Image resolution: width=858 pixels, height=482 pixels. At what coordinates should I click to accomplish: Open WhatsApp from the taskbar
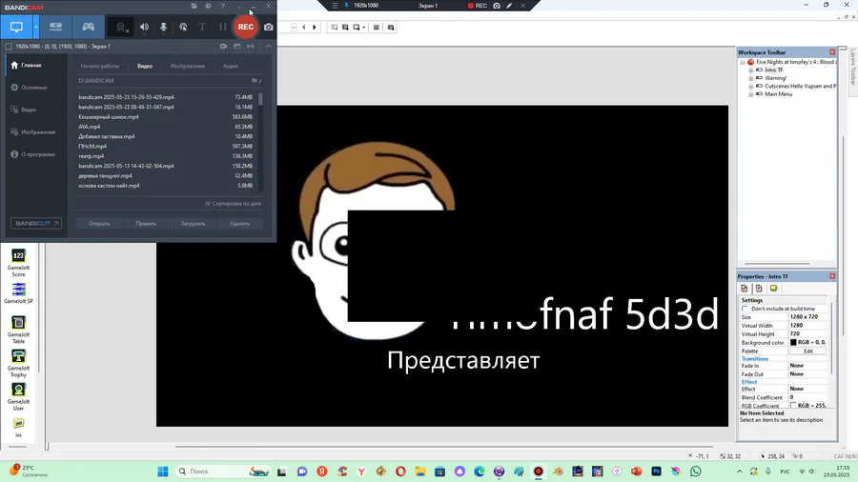click(x=696, y=472)
